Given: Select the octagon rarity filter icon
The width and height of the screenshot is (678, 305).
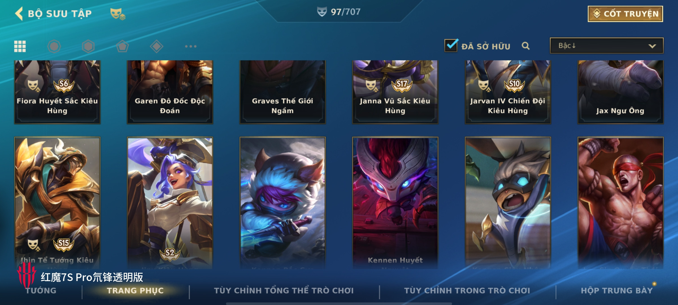Looking at the screenshot, I should click(54, 46).
